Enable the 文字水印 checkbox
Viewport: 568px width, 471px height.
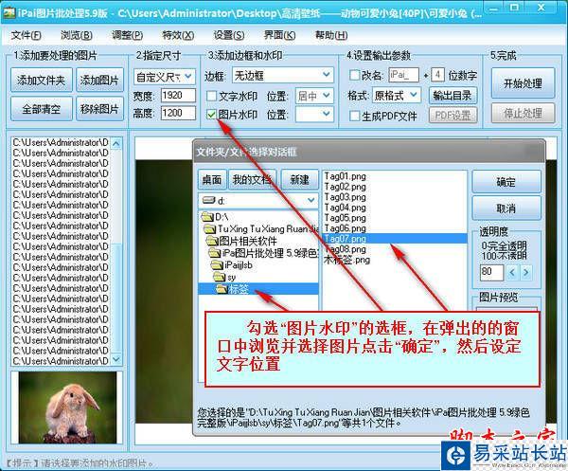coord(211,96)
